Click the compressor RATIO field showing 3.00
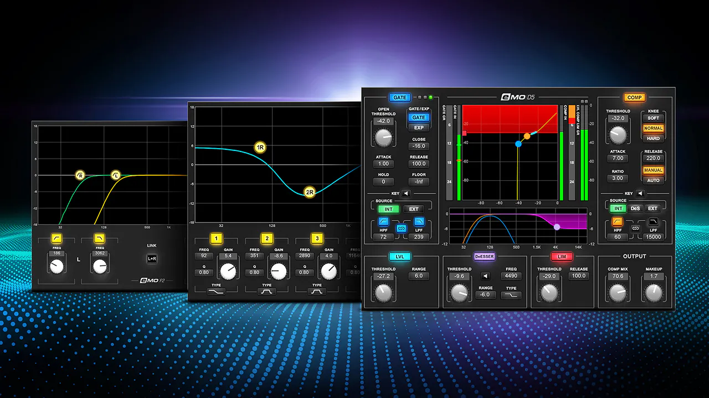The height and width of the screenshot is (398, 709). [618, 179]
